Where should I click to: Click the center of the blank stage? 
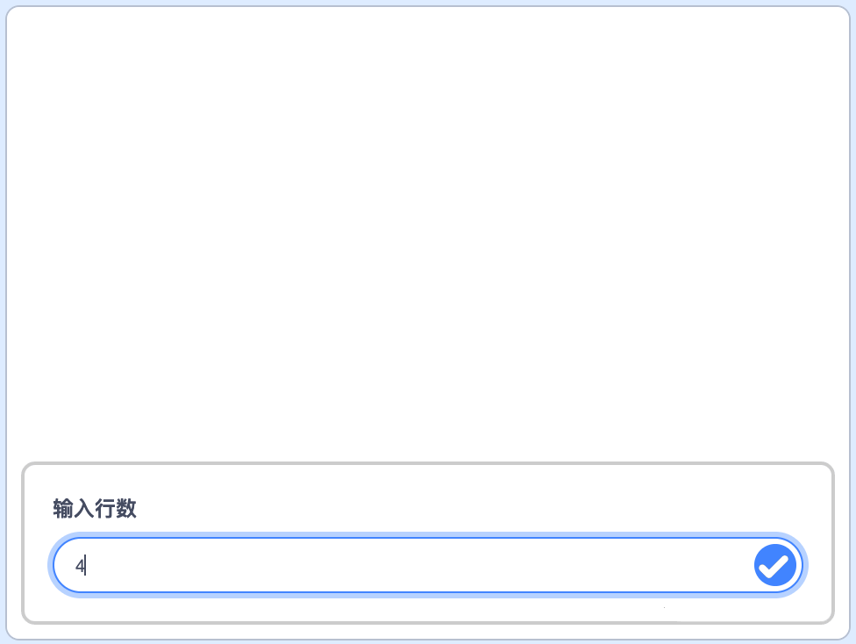pos(428,235)
